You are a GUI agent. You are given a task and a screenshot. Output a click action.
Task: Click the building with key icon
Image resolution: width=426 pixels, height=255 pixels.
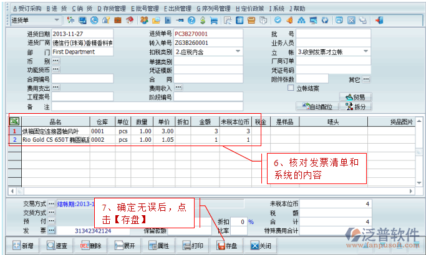coord(105,20)
